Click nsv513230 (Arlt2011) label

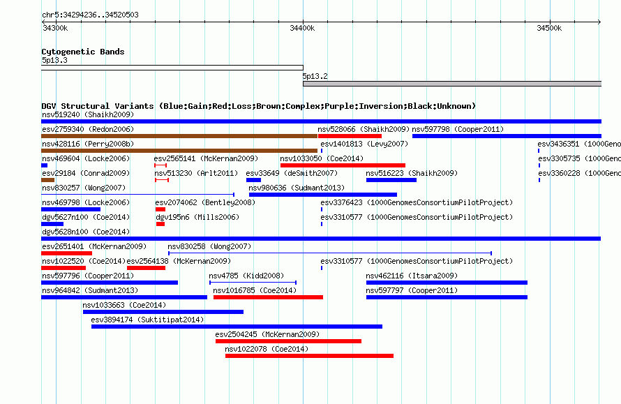[x=196, y=173]
